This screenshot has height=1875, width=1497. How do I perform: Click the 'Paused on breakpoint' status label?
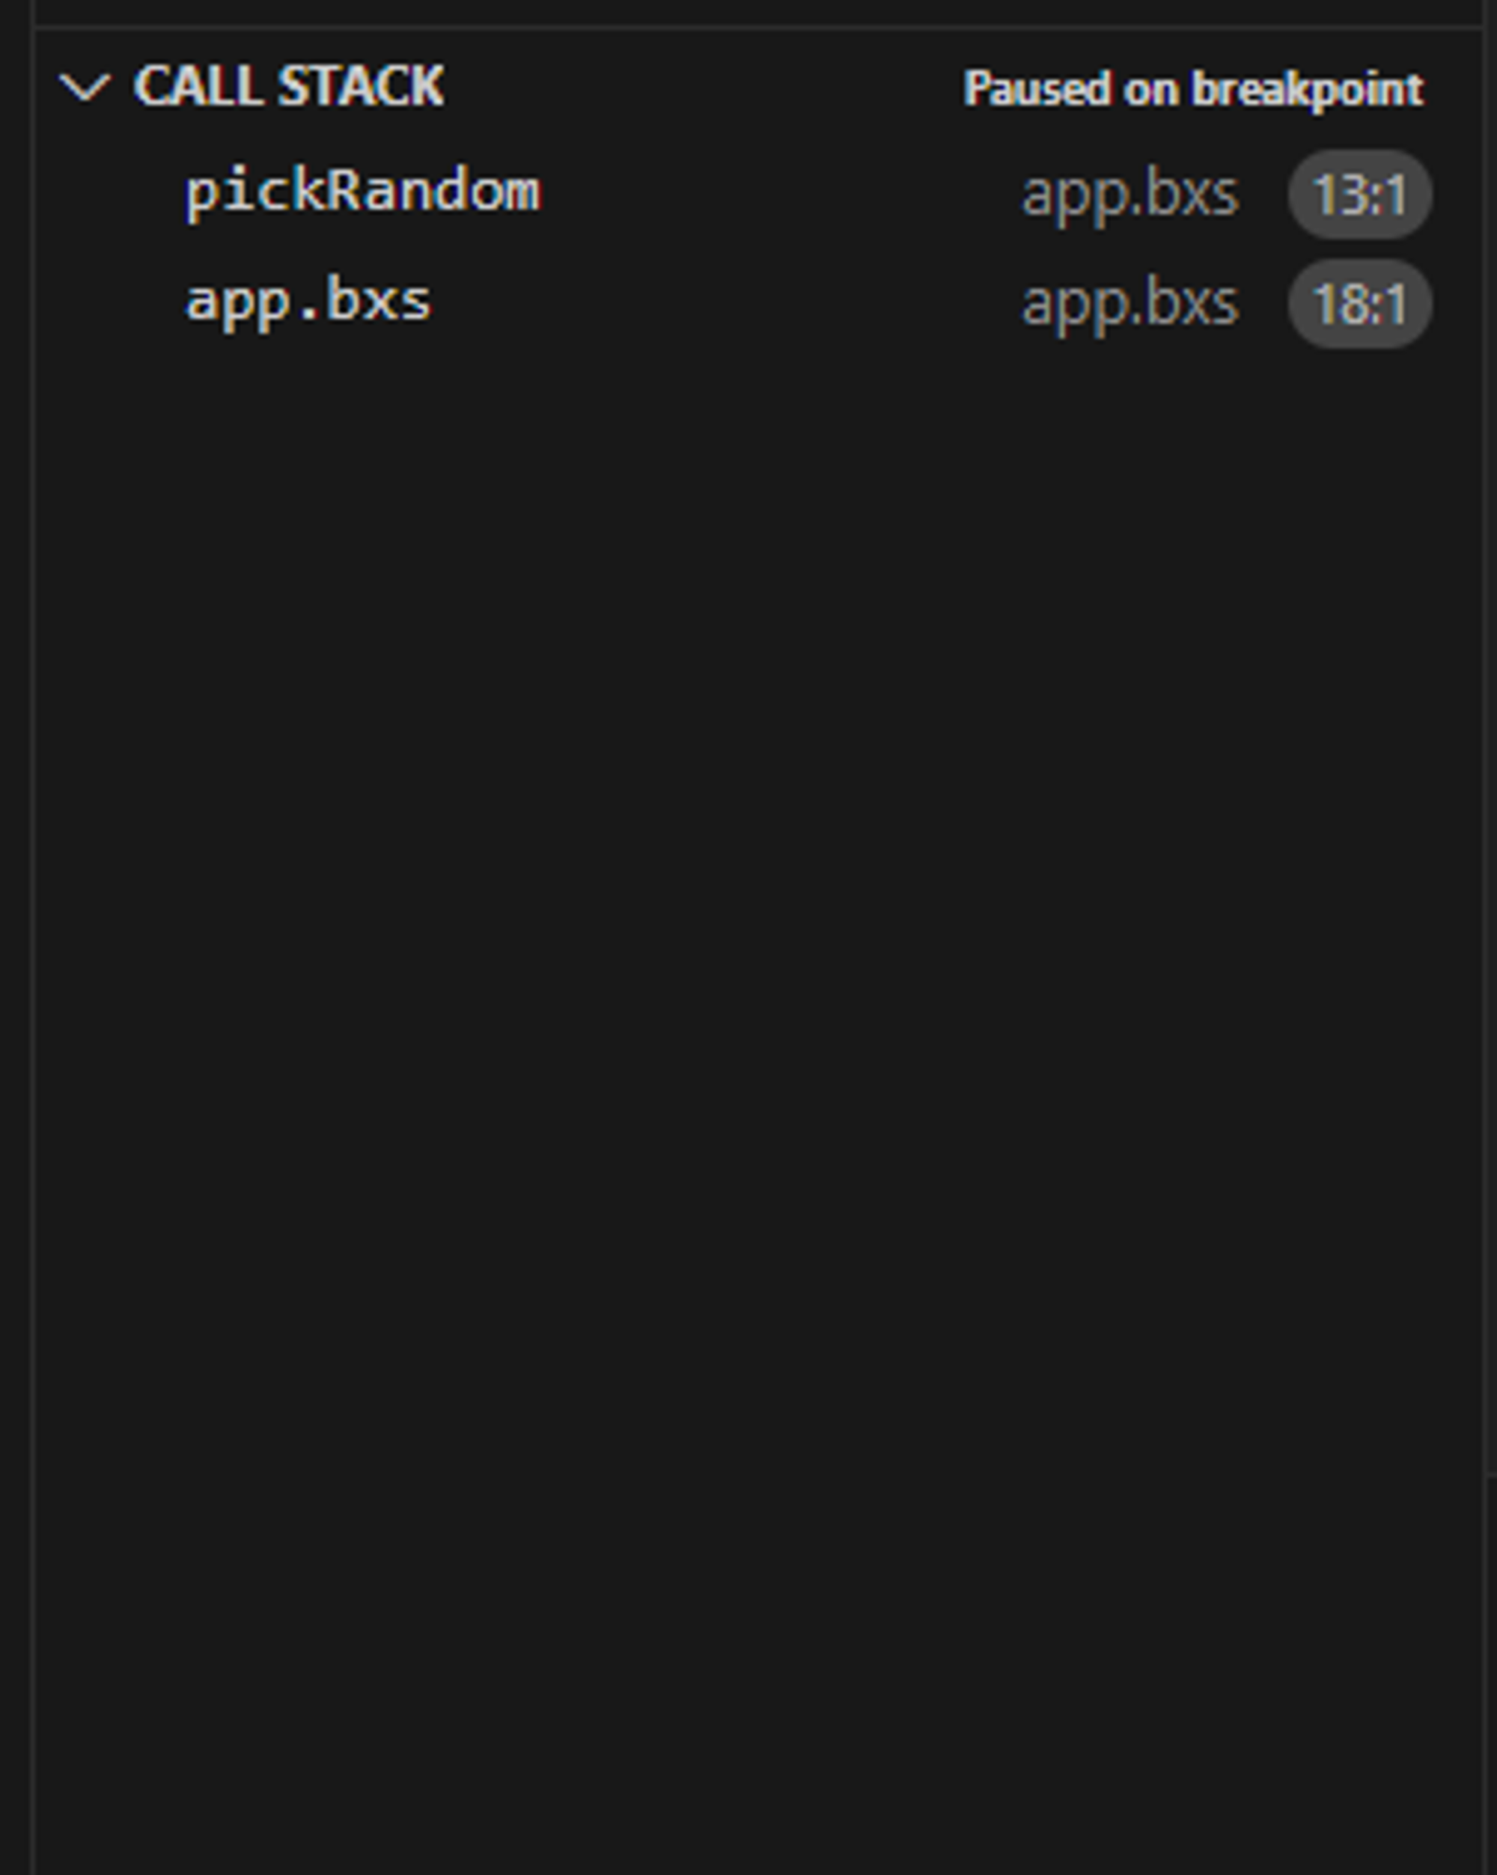point(1192,89)
